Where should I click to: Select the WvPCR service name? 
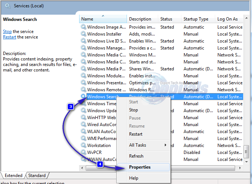pos(94,152)
